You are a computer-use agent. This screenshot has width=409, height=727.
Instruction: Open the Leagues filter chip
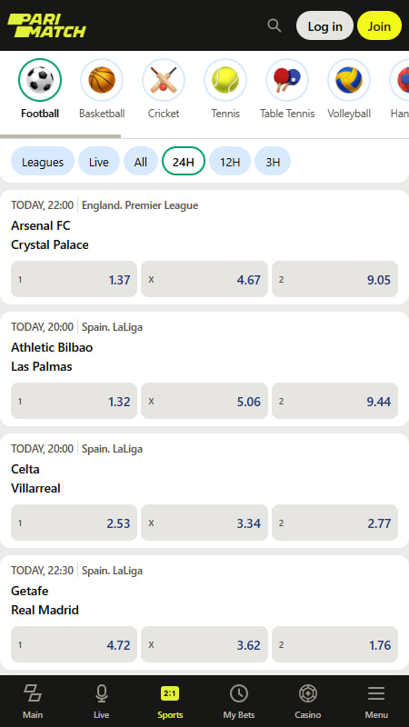pos(43,161)
